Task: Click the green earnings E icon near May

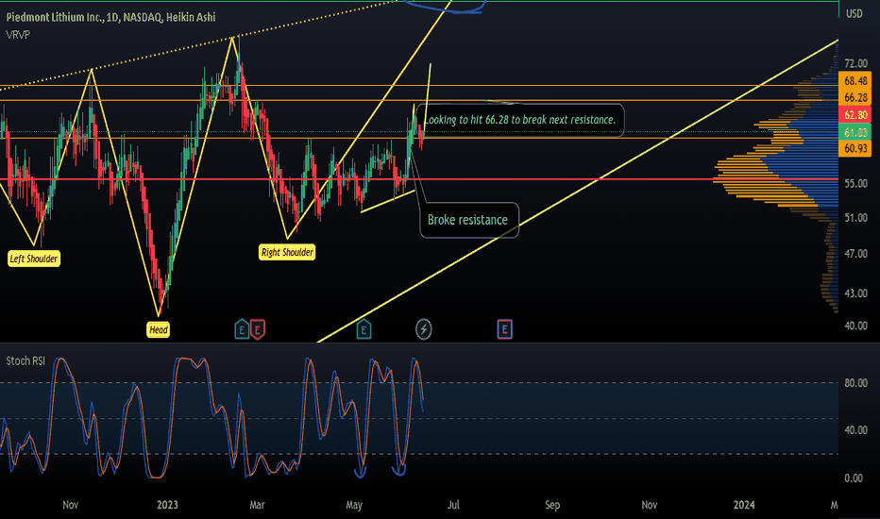Action: point(364,329)
